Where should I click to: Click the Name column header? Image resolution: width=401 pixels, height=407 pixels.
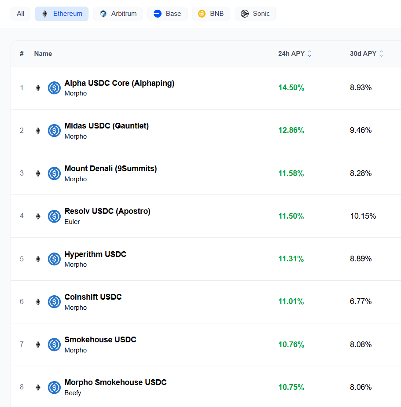click(x=43, y=54)
